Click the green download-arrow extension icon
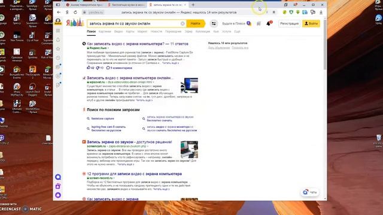Viewport: 383px width, 215px height. click(298, 12)
